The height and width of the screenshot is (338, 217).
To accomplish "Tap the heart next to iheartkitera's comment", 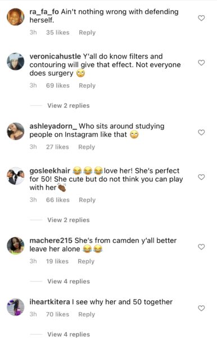I will pyautogui.click(x=201, y=308).
